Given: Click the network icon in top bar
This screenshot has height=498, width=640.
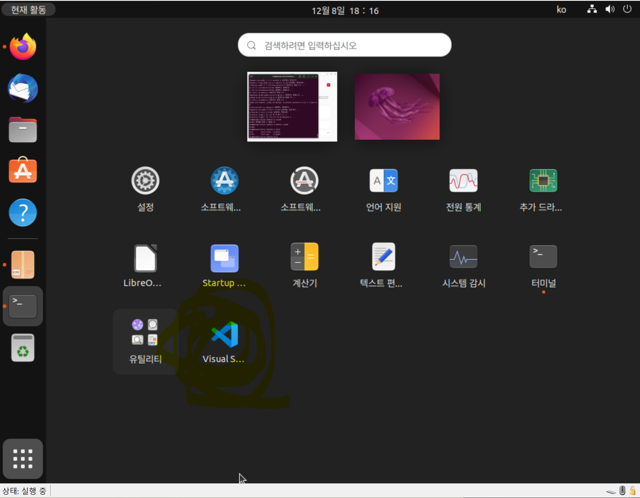Looking at the screenshot, I should point(592,9).
